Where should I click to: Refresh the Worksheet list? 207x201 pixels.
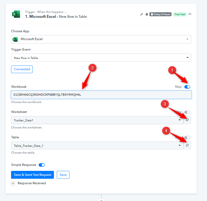point(187,120)
